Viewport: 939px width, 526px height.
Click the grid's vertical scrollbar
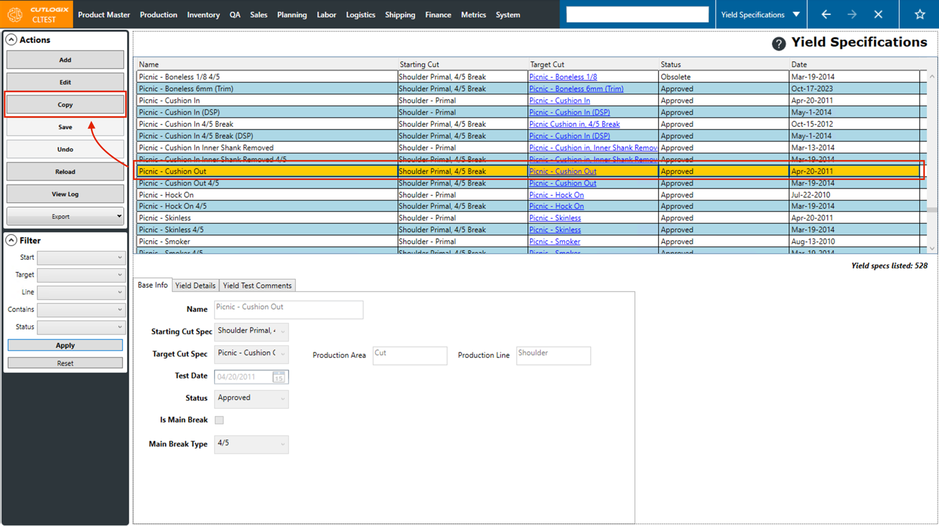(932, 162)
